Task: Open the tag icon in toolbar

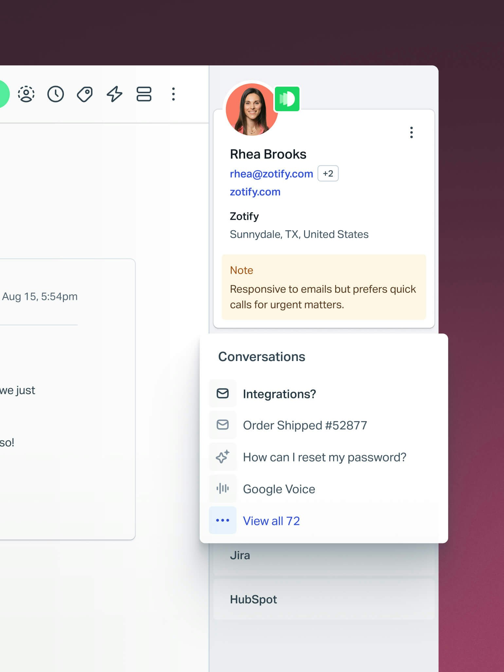Action: click(x=85, y=94)
